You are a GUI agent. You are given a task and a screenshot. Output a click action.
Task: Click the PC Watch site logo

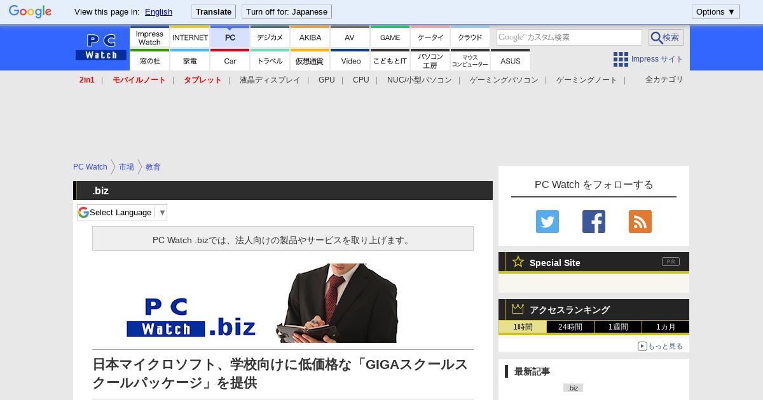pyautogui.click(x=101, y=48)
